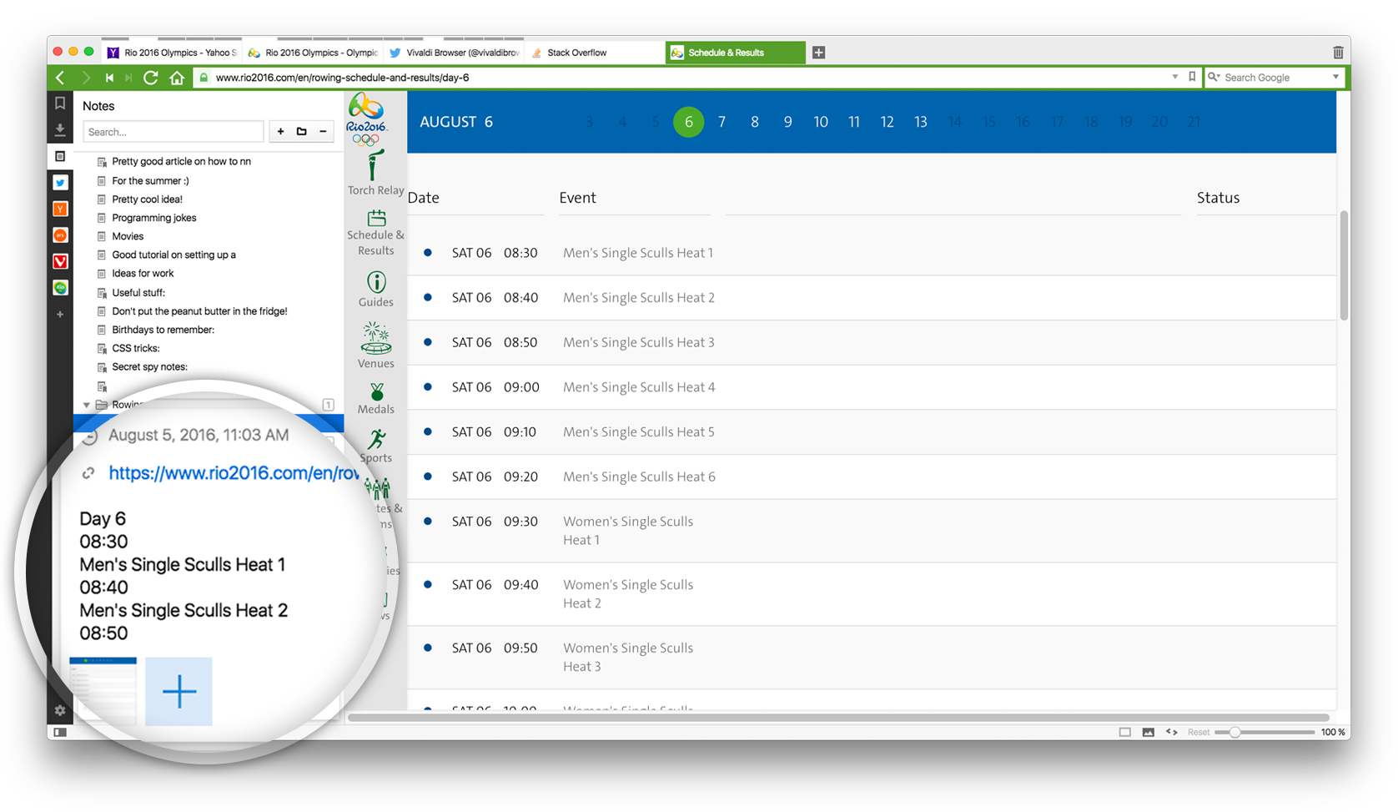The height and width of the screenshot is (812, 1398).
Task: Open the Sports section
Action: [x=375, y=446]
